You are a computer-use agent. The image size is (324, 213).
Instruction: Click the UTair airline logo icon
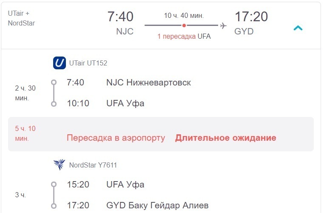(60, 63)
